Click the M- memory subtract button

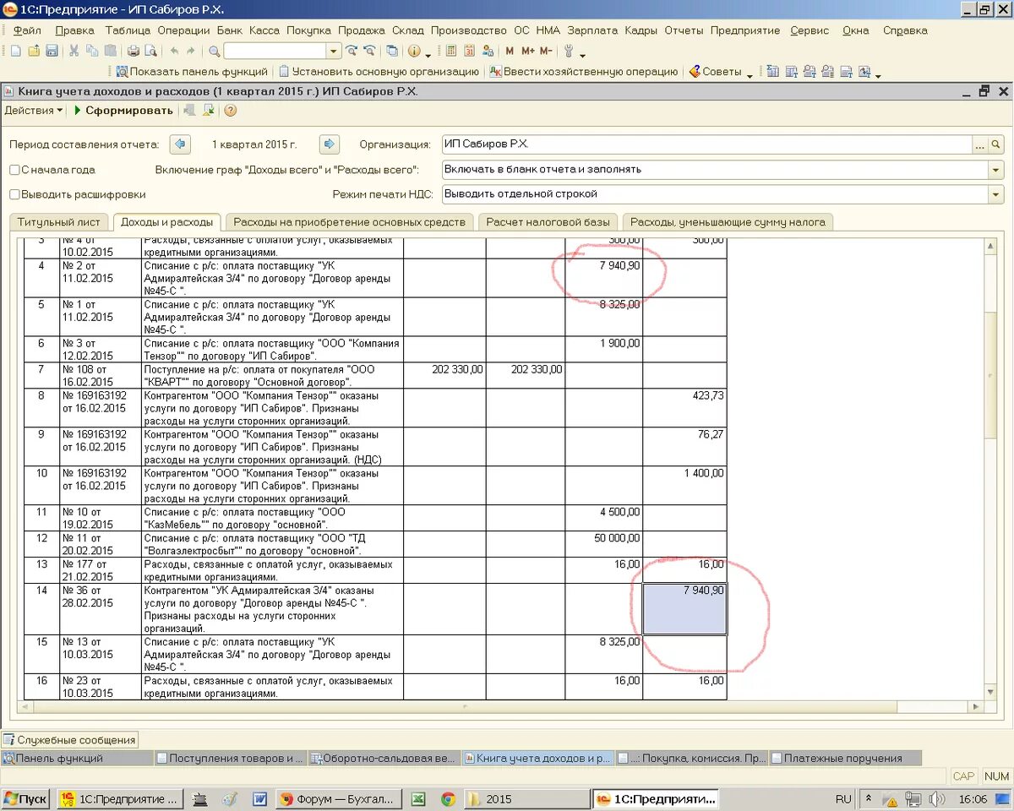point(546,51)
